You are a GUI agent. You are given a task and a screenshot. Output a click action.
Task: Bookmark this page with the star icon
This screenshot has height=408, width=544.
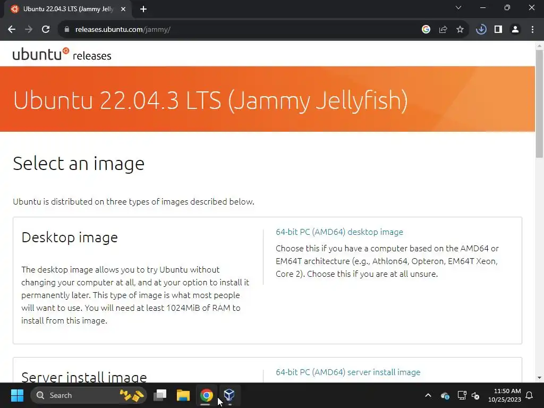click(x=460, y=30)
